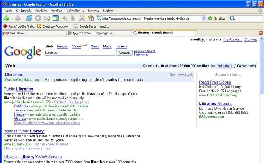Click the Cut scissors icon
The image size is (264, 163).
pyautogui.click(x=82, y=18)
